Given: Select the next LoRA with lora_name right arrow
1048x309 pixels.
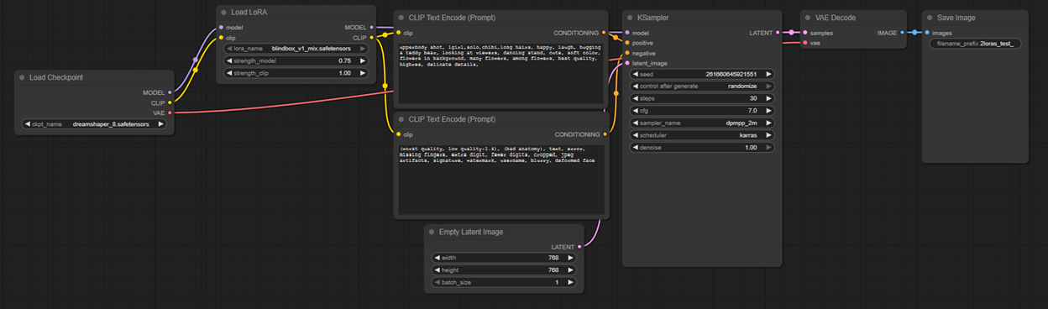Looking at the screenshot, I should [x=363, y=49].
